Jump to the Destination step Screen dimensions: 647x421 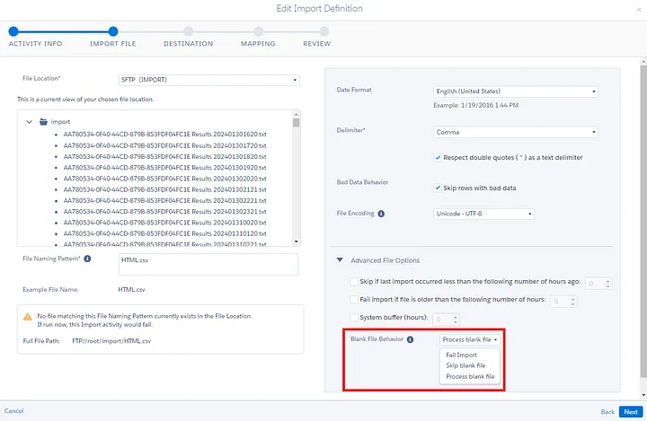point(188,31)
